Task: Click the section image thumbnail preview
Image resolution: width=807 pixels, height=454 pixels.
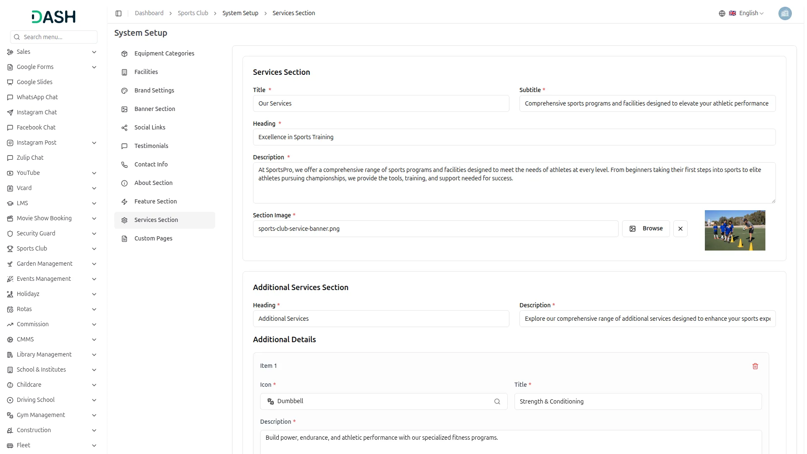Action: point(735,230)
